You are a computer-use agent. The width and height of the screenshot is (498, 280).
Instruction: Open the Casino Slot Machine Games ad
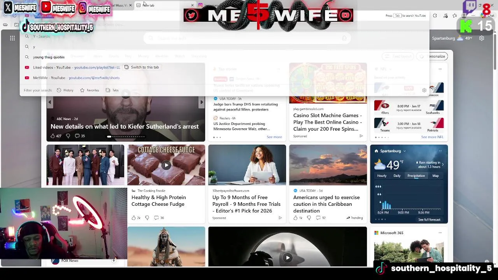(x=328, y=122)
